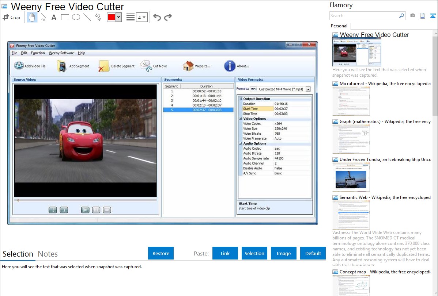Click the camera snapshot icon
This screenshot has width=438, height=296.
tap(412, 16)
